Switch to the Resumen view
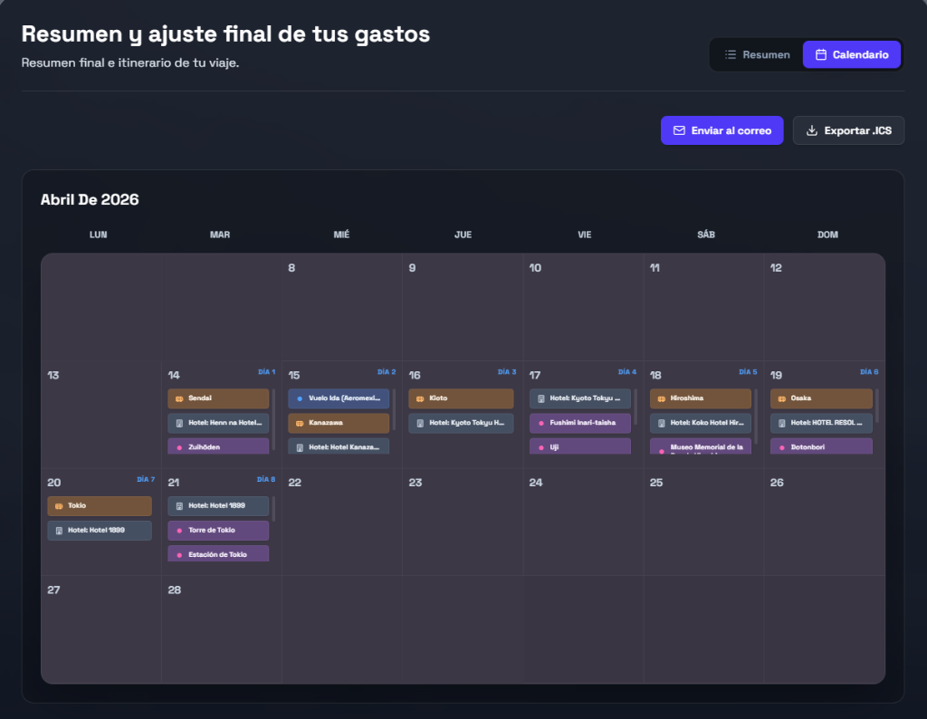Image resolution: width=927 pixels, height=719 pixels. tap(757, 54)
